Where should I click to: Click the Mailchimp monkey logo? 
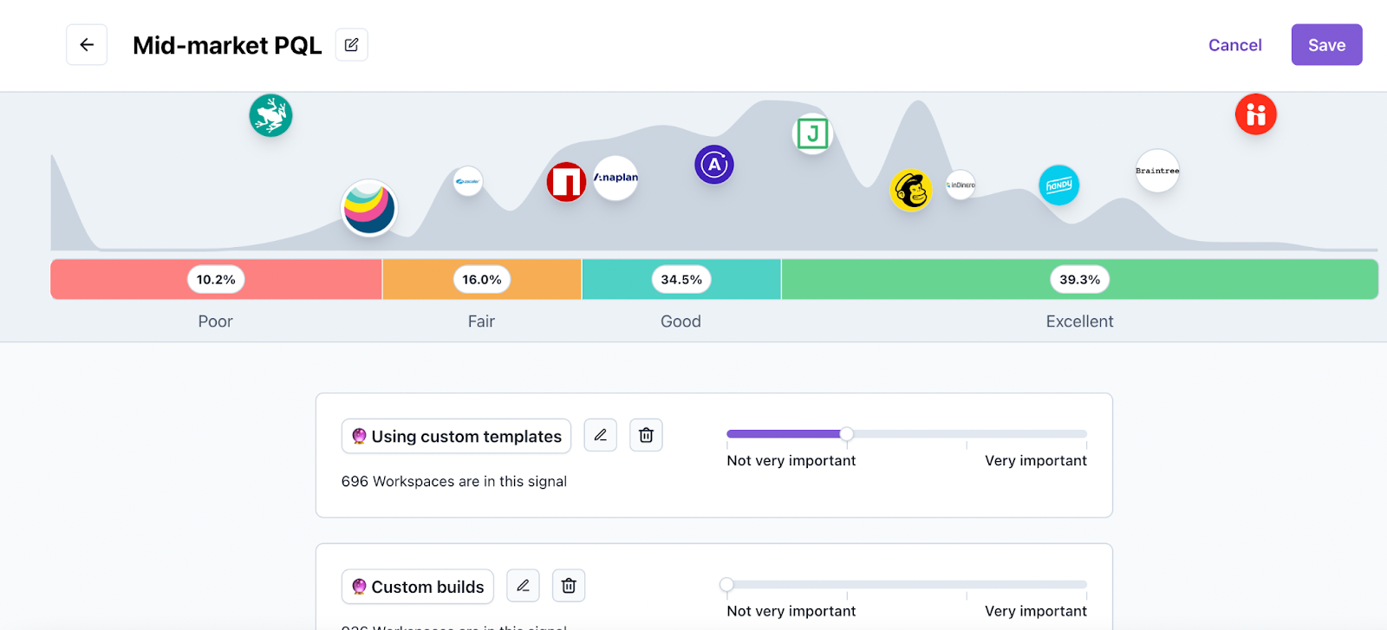911,190
